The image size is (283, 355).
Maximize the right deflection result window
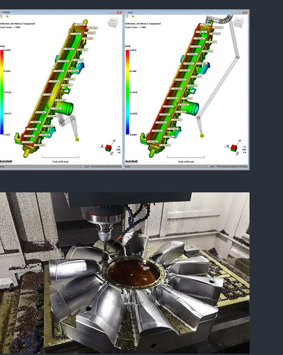point(240,12)
